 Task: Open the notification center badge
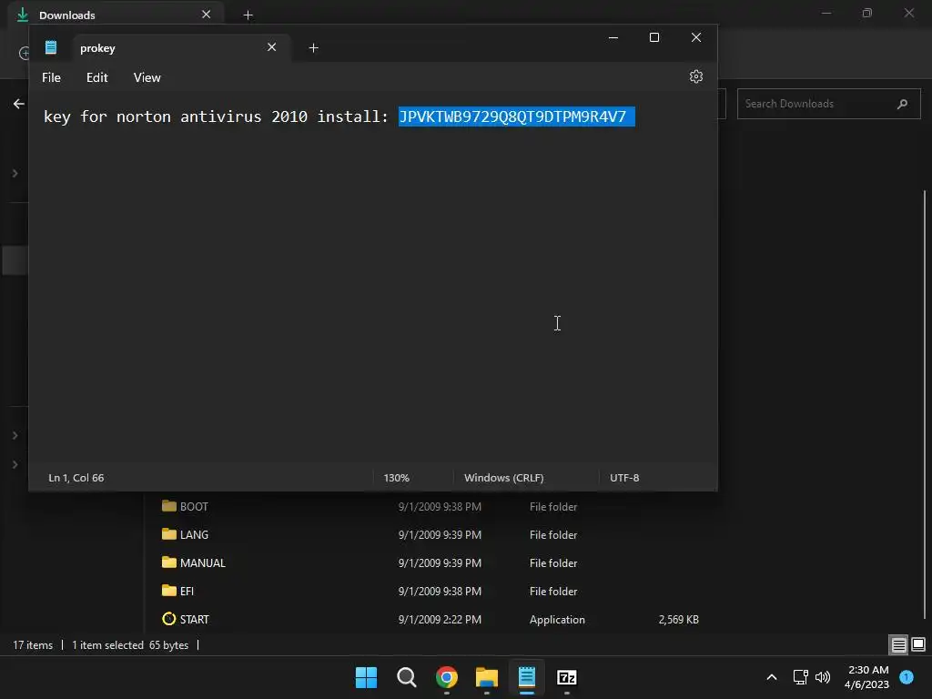[x=907, y=677]
